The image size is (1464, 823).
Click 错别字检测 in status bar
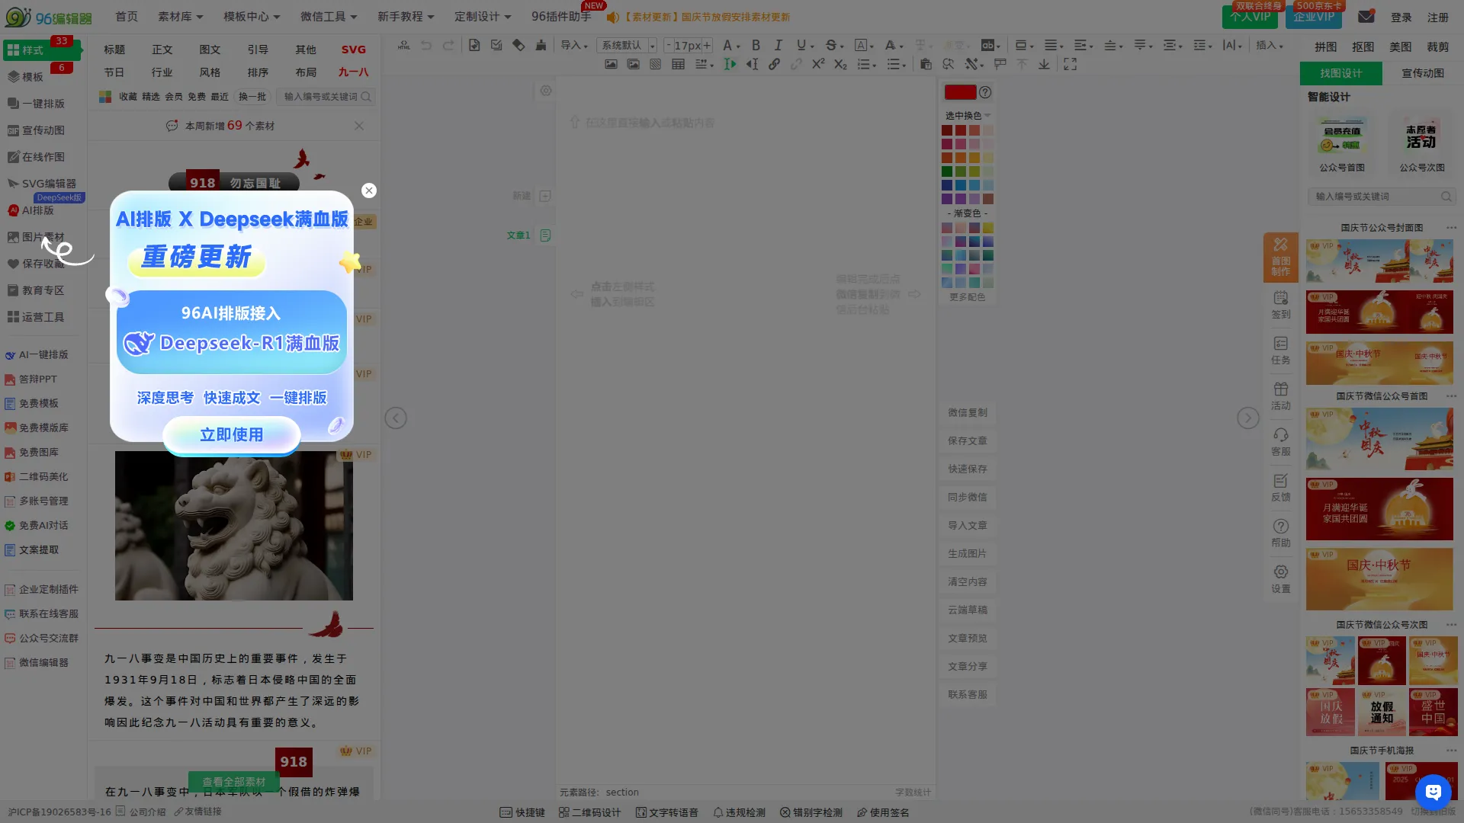pos(811,812)
